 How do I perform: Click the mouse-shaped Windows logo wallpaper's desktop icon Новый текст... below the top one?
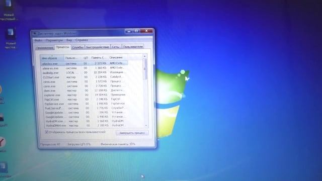coord(11,38)
